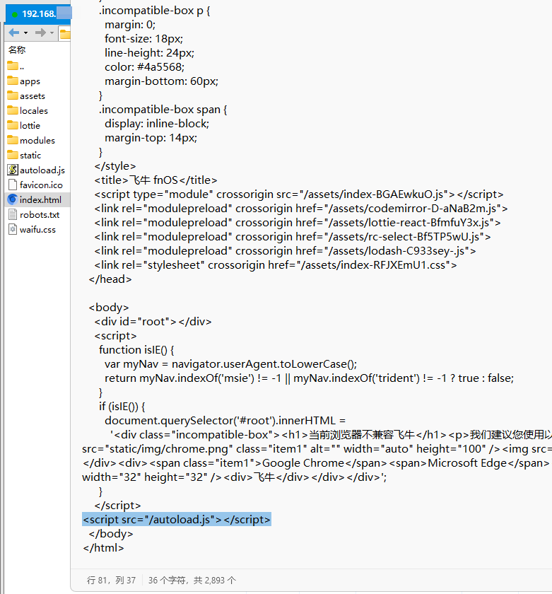Click the rc-select-Bf5TP5wU.js modulepreload line
The height and width of the screenshot is (594, 552).
point(293,237)
